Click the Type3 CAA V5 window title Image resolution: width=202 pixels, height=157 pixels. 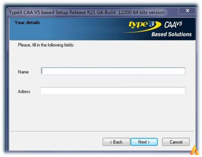click(x=87, y=12)
